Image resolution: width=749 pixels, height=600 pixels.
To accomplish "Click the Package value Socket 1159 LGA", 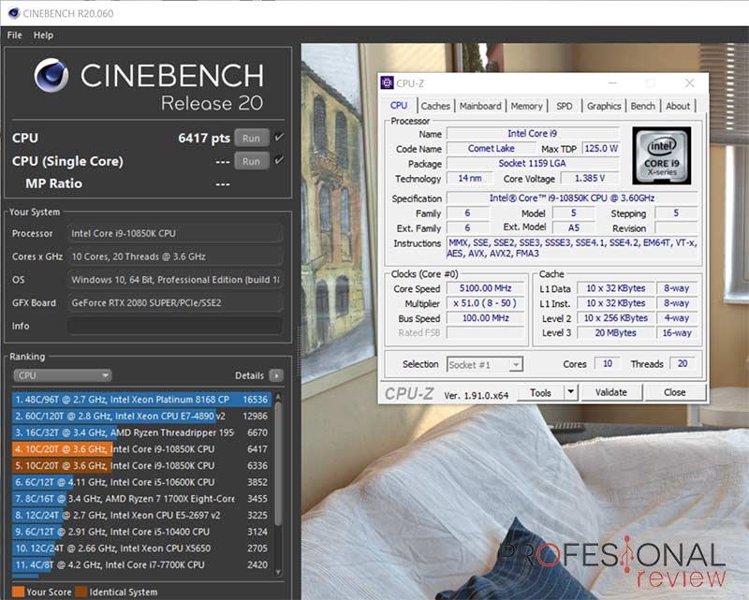I will tap(533, 164).
